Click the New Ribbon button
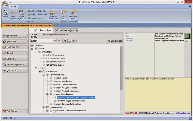This screenshot has height=121, width=193. point(15,36)
